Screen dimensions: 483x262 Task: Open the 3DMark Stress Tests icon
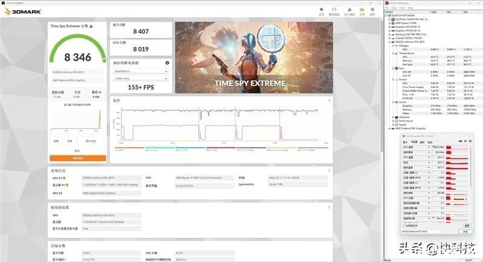(x=350, y=10)
